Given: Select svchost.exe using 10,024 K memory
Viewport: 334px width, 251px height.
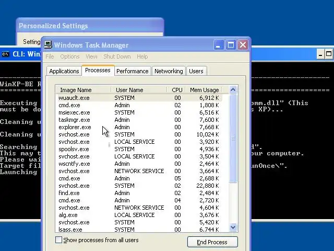Looking at the screenshot, I should (x=140, y=134).
